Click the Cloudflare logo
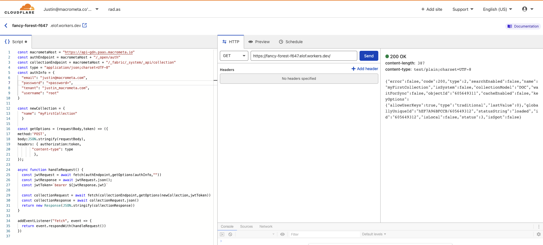Image resolution: width=543 pixels, height=245 pixels. pos(19,9)
